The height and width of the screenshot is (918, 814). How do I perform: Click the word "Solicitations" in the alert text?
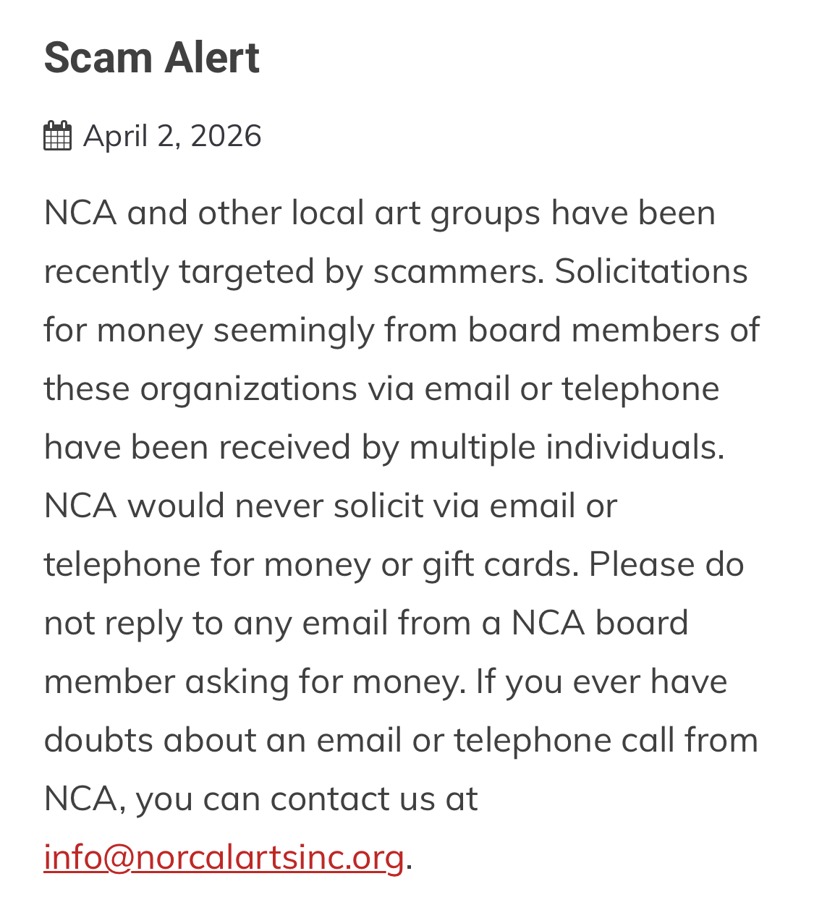click(651, 272)
